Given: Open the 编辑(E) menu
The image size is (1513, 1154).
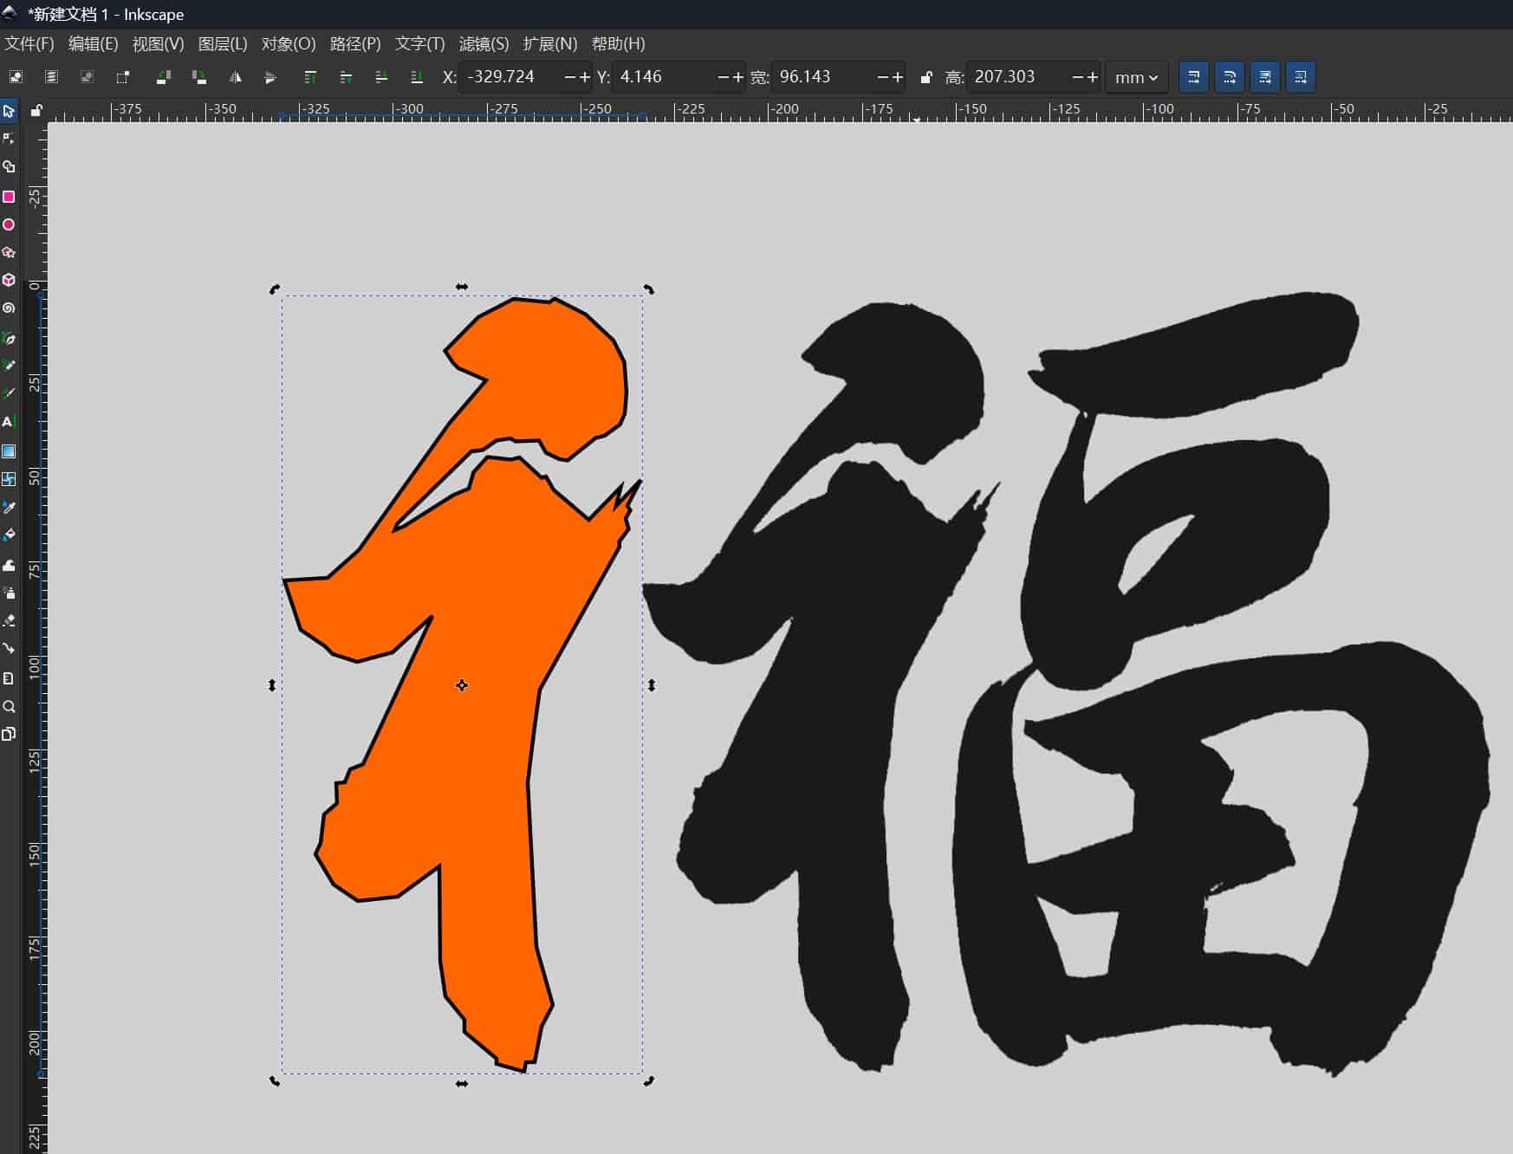Looking at the screenshot, I should pyautogui.click(x=93, y=43).
